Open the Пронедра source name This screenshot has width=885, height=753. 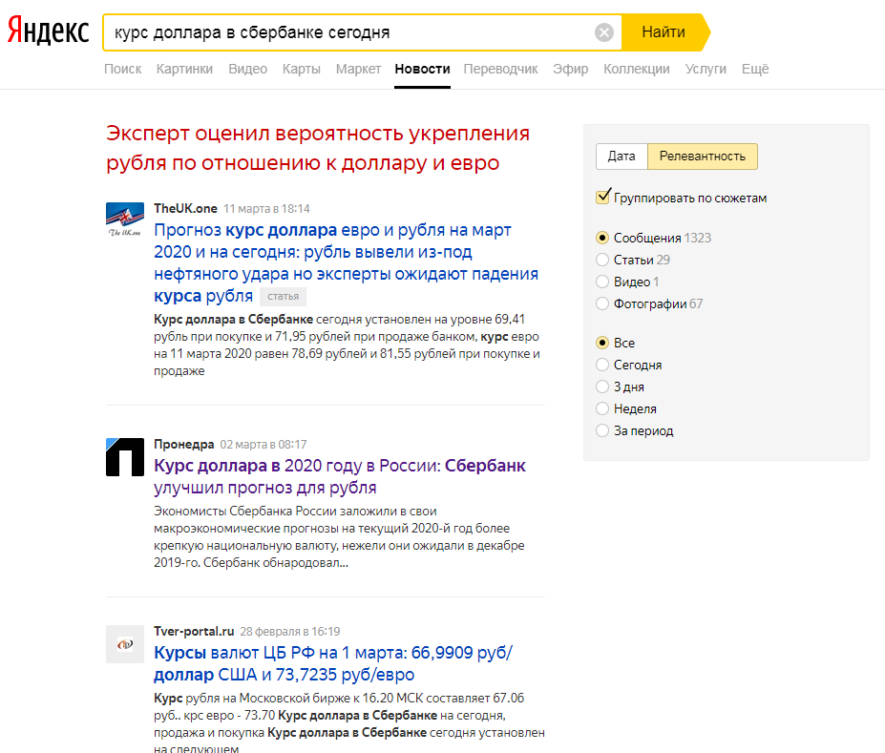coord(184,445)
